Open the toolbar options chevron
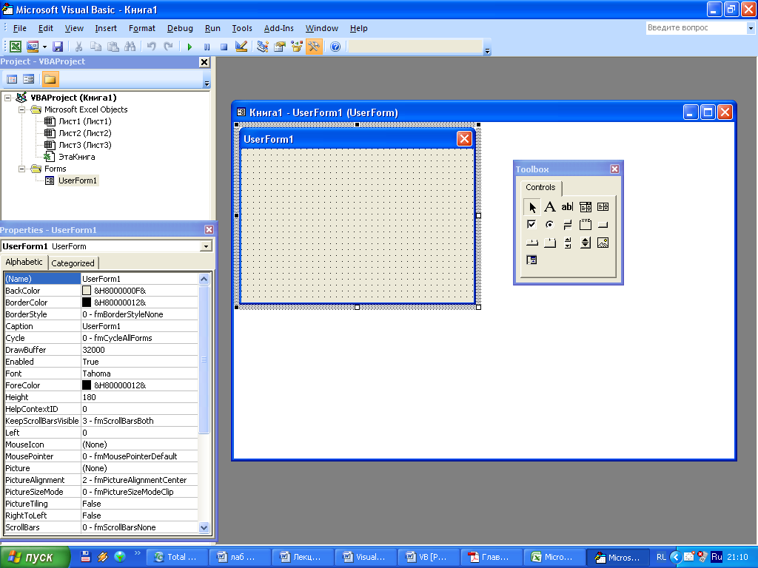Screen dimensions: 758x568 [487, 50]
